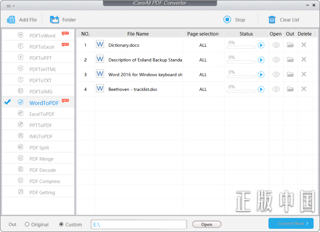The width and height of the screenshot is (320, 232).
Task: Preview Word 2016 keyboard file with eye icon
Action: (276, 74)
